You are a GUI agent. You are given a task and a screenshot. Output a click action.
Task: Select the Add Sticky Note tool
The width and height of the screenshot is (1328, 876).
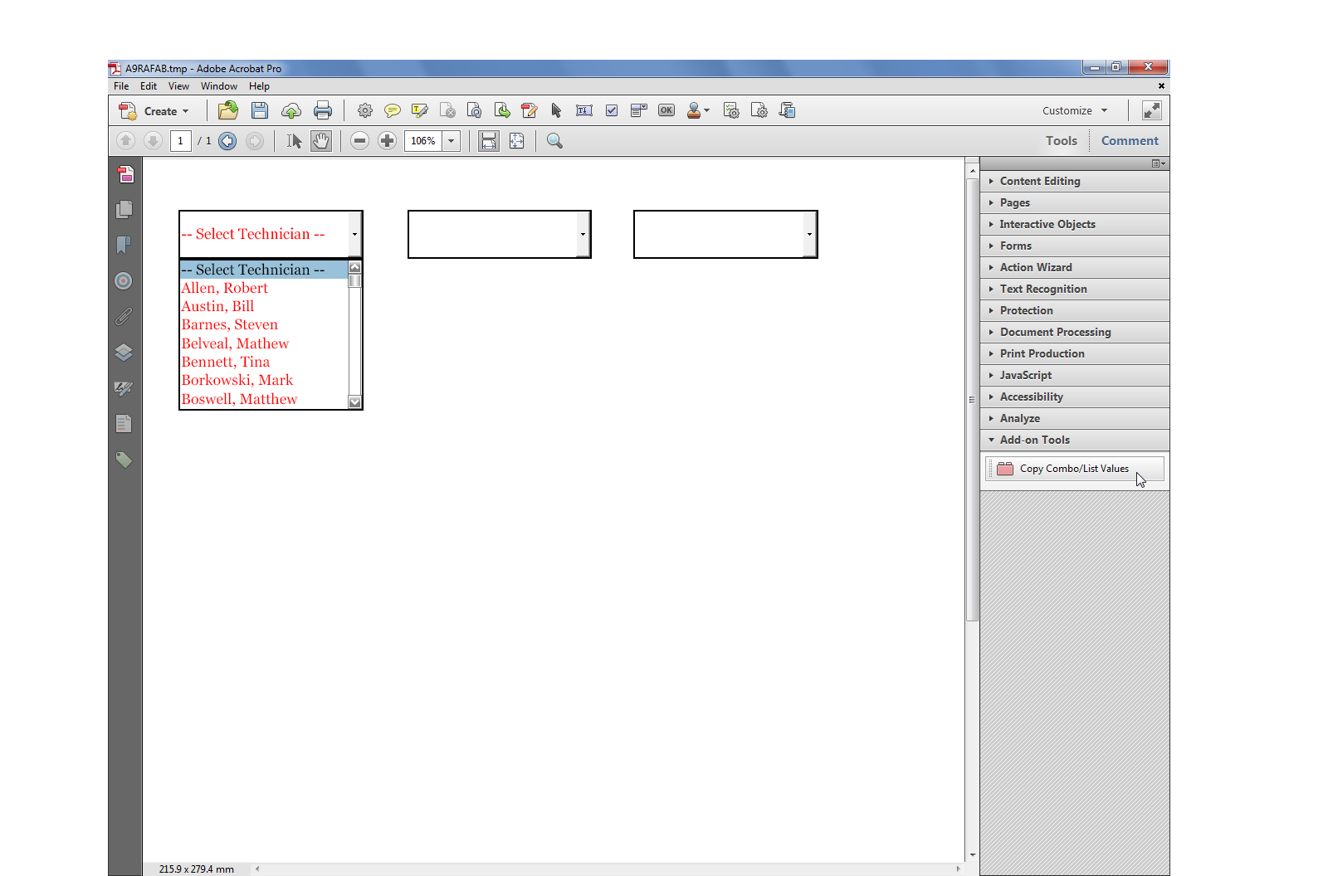(392, 109)
